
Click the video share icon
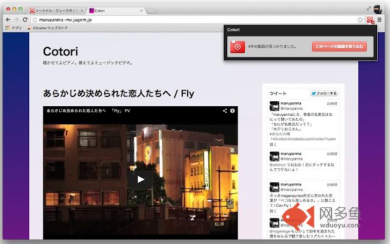pos(225,111)
